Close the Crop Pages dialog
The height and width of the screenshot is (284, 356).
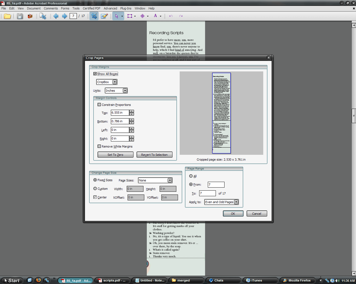tap(269, 58)
